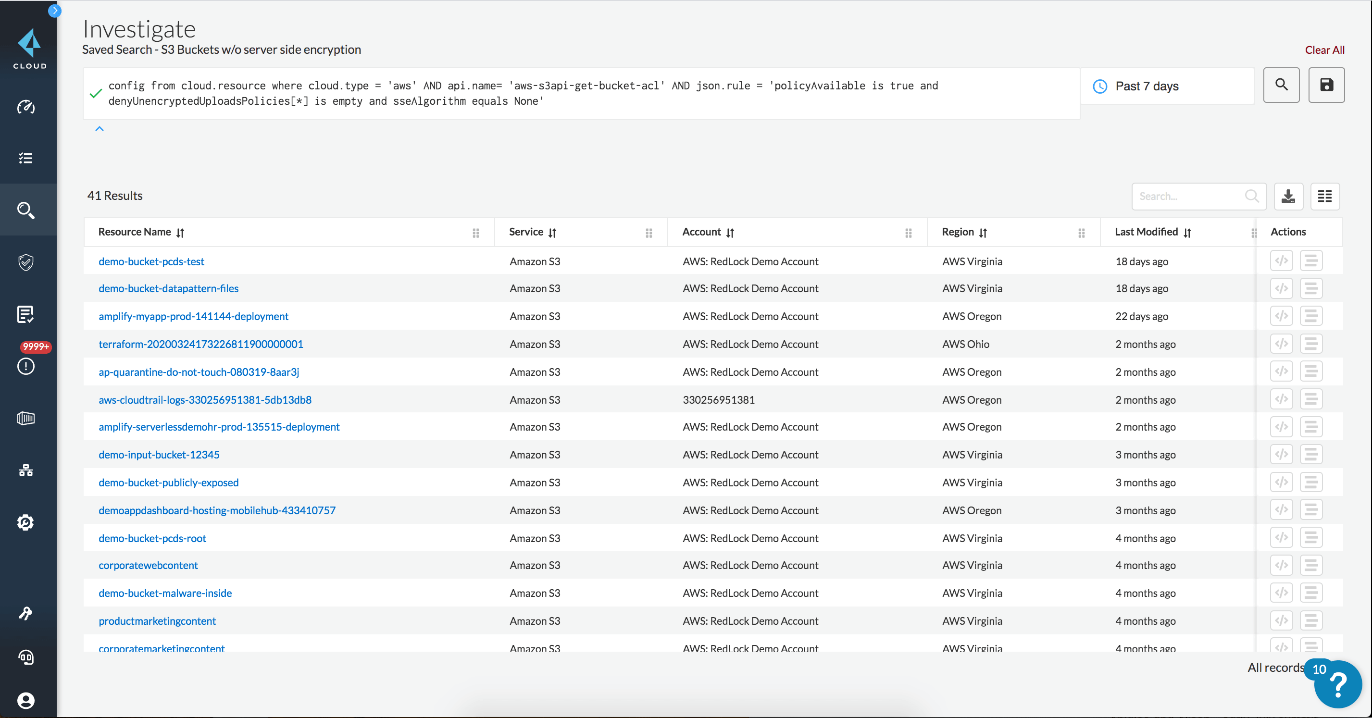
Task: Open the Policies shield icon in sidebar
Action: click(25, 262)
